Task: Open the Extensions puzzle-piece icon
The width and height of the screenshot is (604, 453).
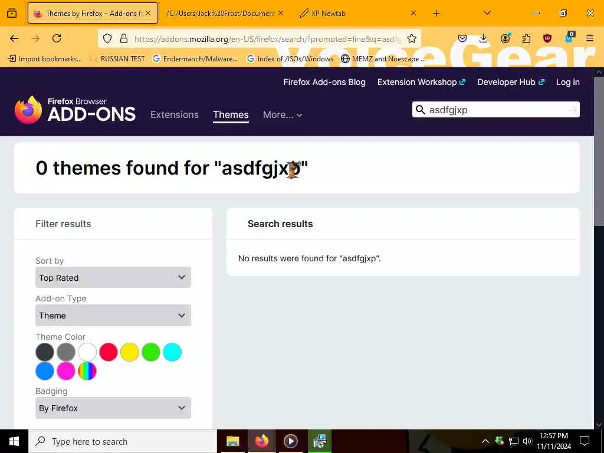Action: point(526,38)
